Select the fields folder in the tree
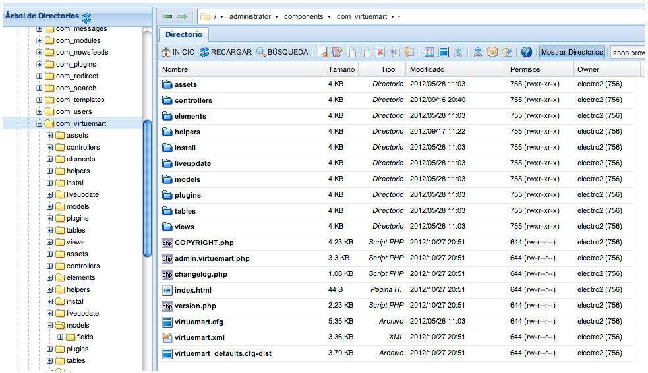Viewport: 648px width, 373px height. click(x=85, y=337)
